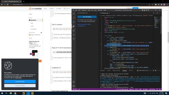Click the feedback icon in VS Code status bar
The image size is (169, 95).
pos(157,89)
